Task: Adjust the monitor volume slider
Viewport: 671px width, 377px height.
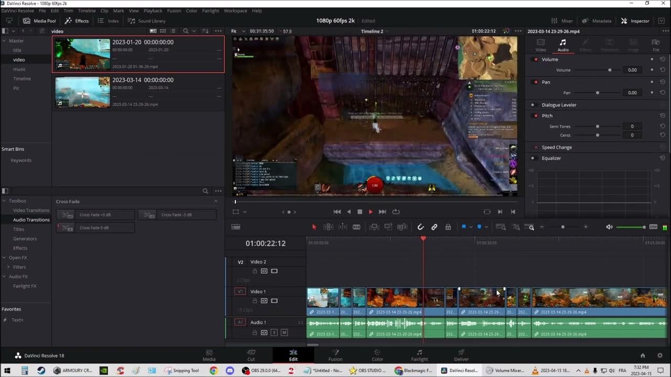Action: pyautogui.click(x=631, y=227)
